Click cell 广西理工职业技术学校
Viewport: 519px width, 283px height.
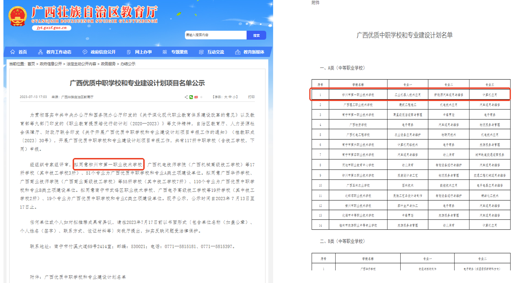[358, 105]
